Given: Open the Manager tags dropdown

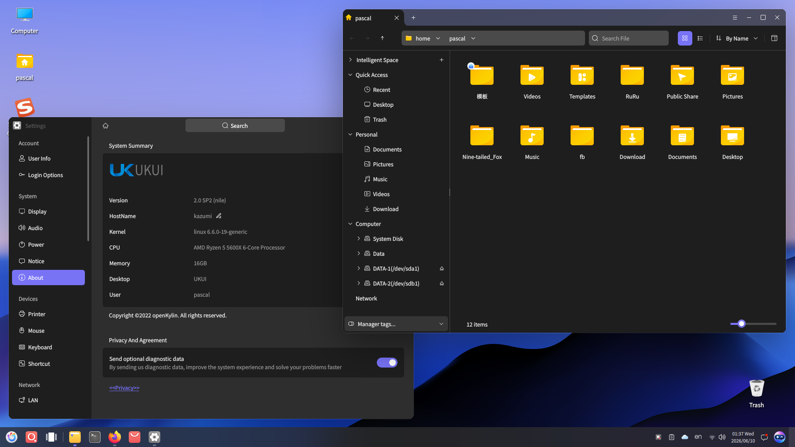Looking at the screenshot, I should point(396,324).
